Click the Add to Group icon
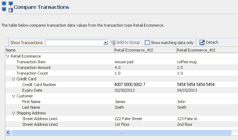 (x=113, y=43)
